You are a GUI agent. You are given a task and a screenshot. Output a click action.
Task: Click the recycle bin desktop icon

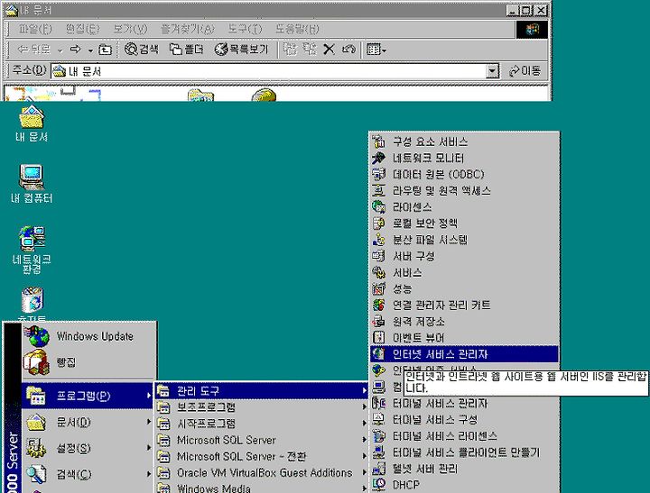pos(32,302)
